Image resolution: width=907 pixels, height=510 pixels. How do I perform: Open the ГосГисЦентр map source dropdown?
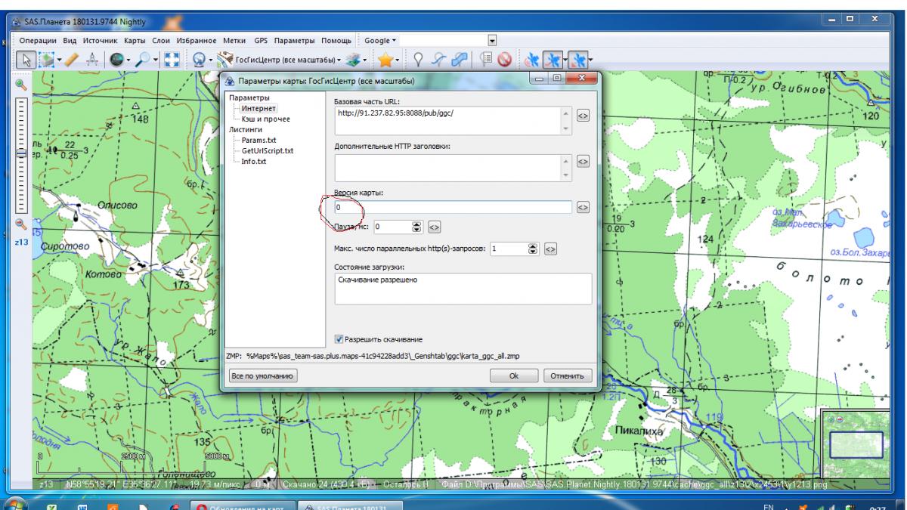tap(286, 60)
